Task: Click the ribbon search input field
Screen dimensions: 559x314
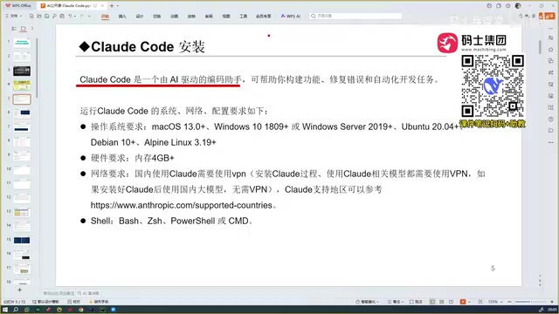Action: pos(355,16)
